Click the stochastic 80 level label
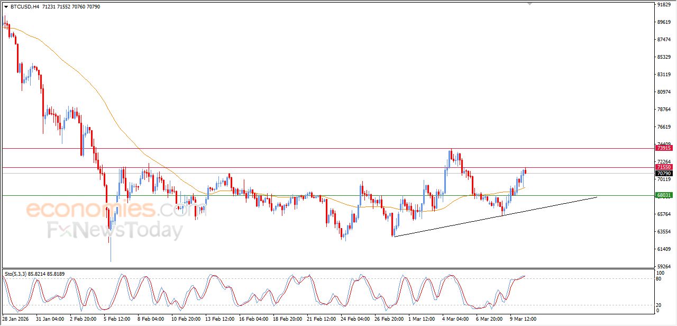The image size is (677, 326). point(660,279)
